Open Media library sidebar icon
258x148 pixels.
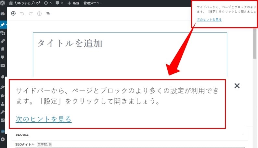tap(3, 33)
